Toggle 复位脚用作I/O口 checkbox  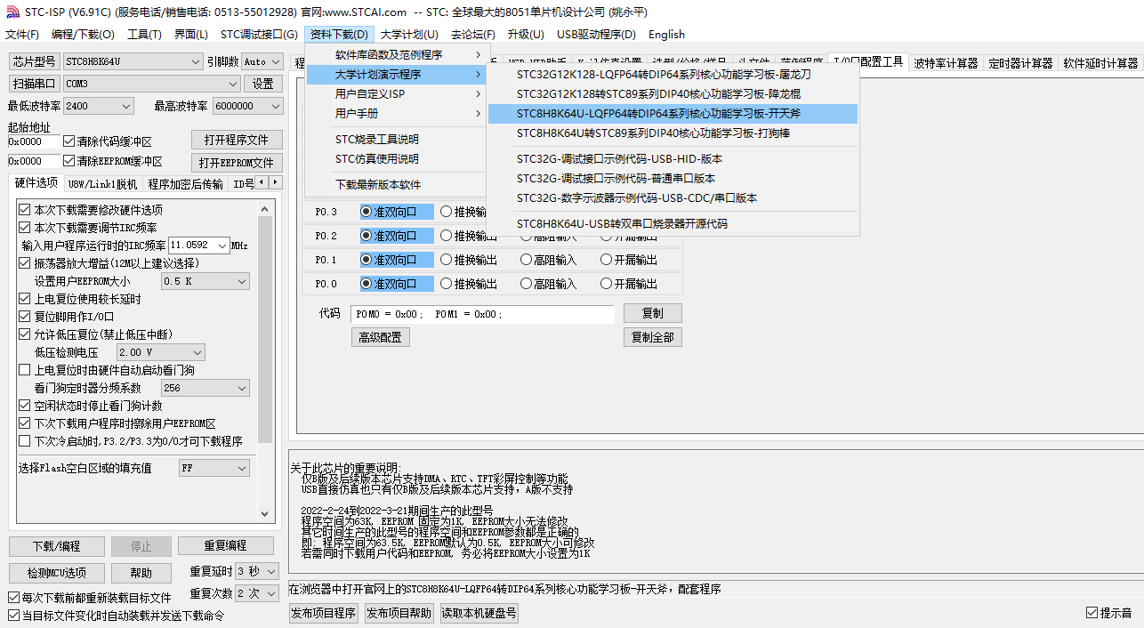[25, 317]
